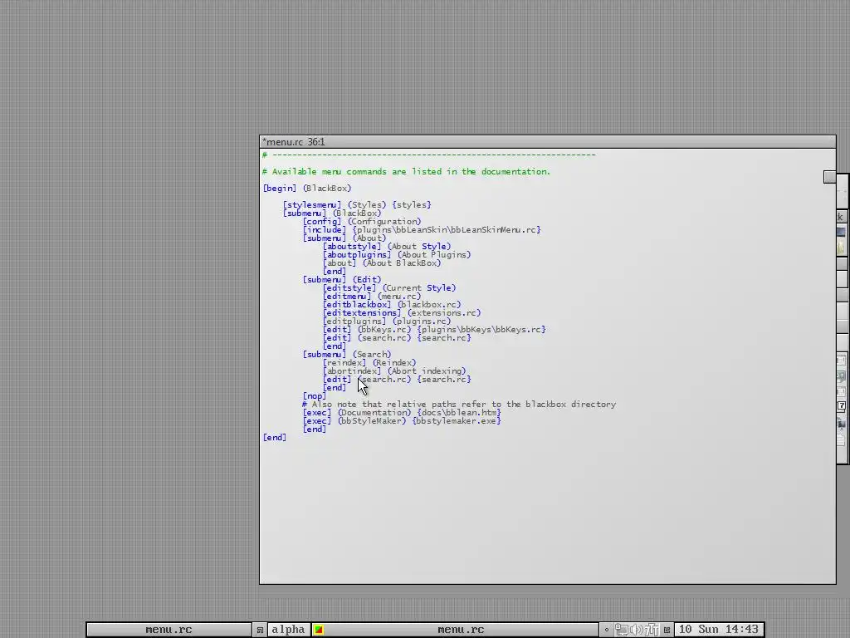Click the [reindex] (Reindex) line

point(369,363)
